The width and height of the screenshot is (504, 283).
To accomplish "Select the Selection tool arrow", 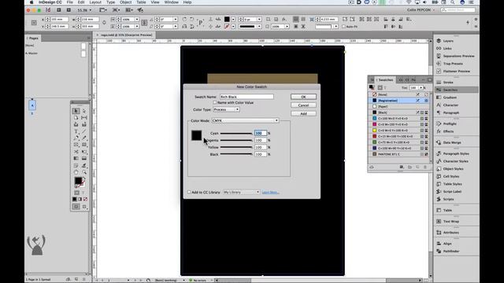I will tap(76, 111).
